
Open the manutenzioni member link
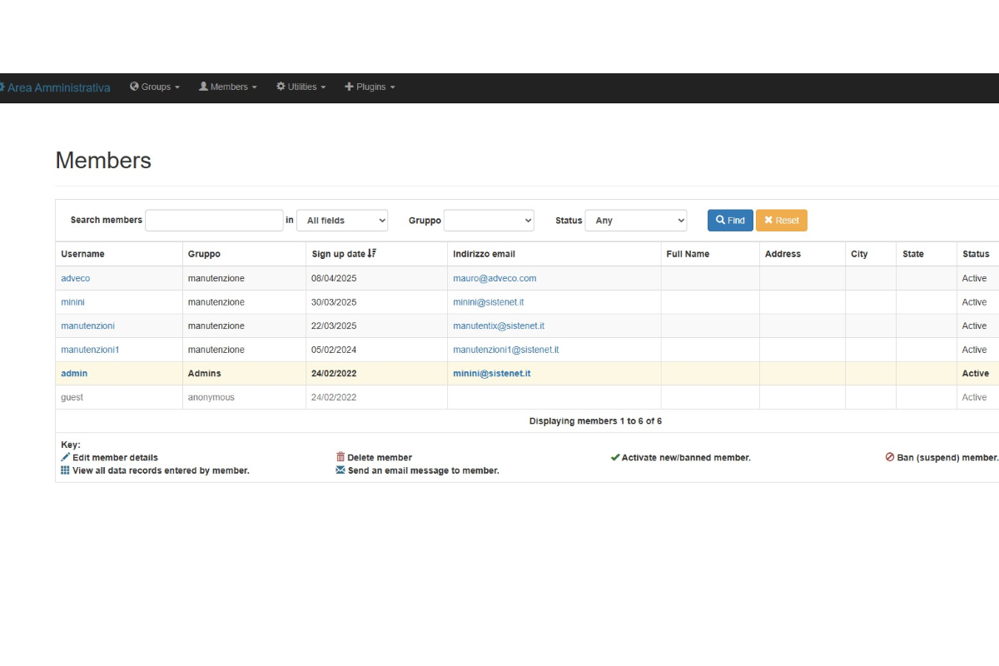87,326
